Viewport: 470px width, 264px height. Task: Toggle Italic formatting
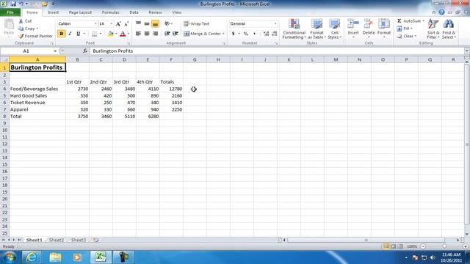pos(70,34)
